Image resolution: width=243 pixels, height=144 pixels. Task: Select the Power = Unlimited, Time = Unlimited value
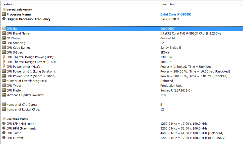click(x=186, y=67)
